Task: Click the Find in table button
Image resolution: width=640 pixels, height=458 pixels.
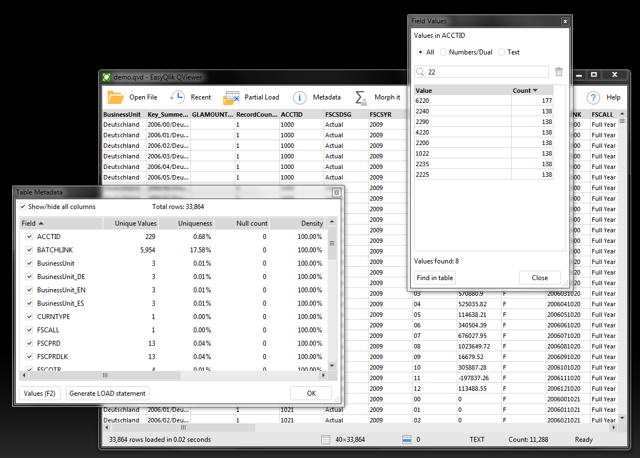Action: [x=435, y=277]
